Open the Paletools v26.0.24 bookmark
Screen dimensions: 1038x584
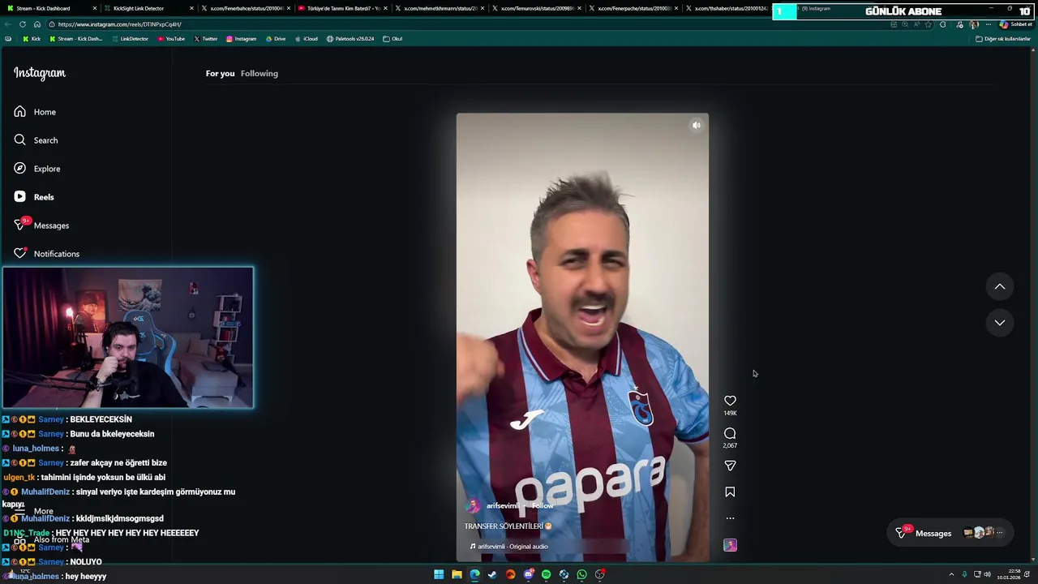(350, 39)
